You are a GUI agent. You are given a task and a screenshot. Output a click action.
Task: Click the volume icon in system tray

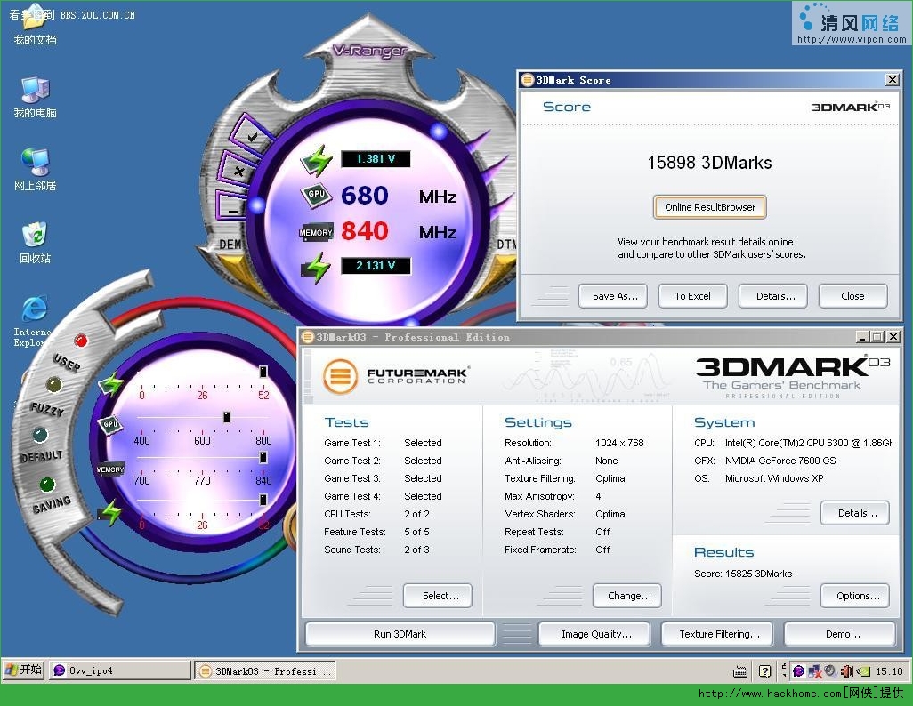[x=846, y=671]
